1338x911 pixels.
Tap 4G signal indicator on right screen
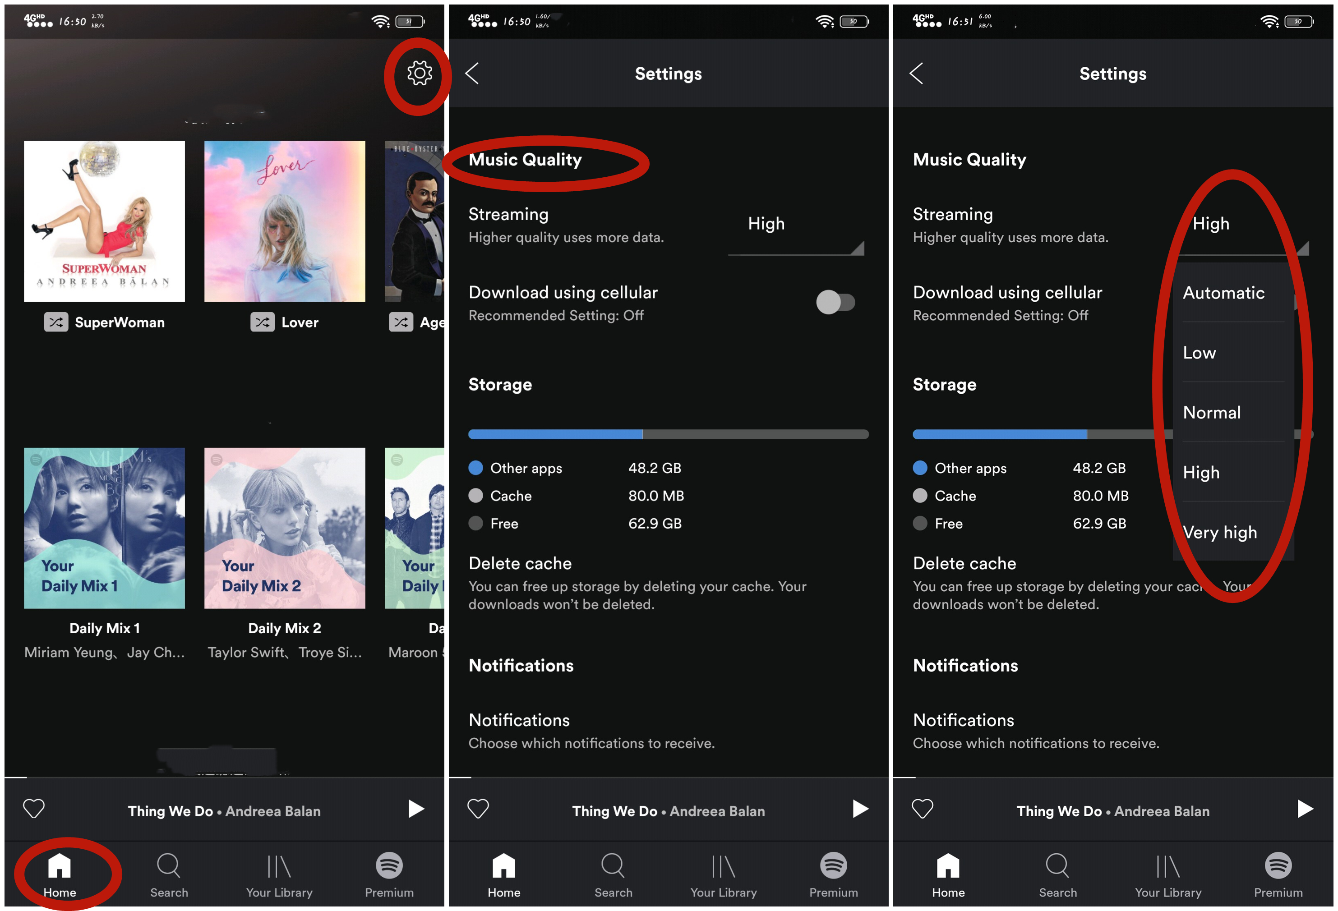pos(927,21)
